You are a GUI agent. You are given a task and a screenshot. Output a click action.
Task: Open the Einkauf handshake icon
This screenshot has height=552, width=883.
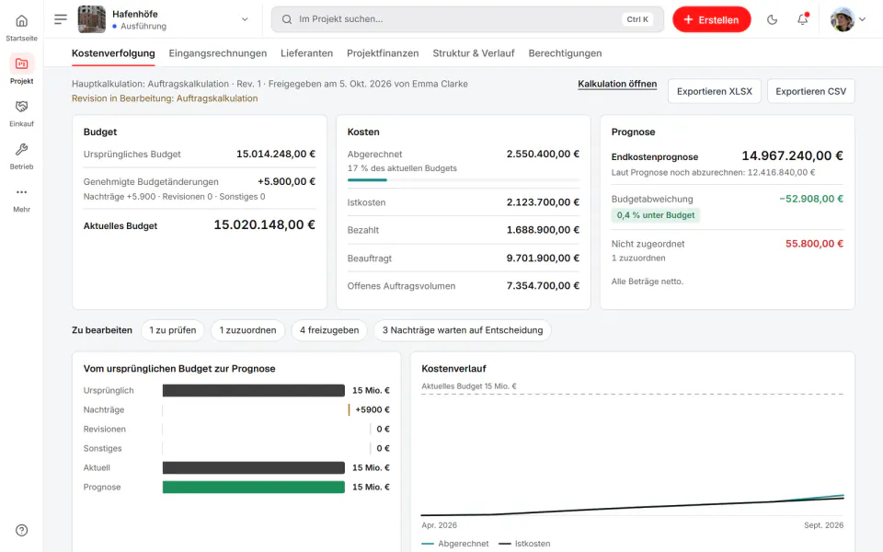point(21,107)
